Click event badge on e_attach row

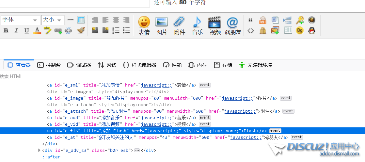(x=288, y=111)
